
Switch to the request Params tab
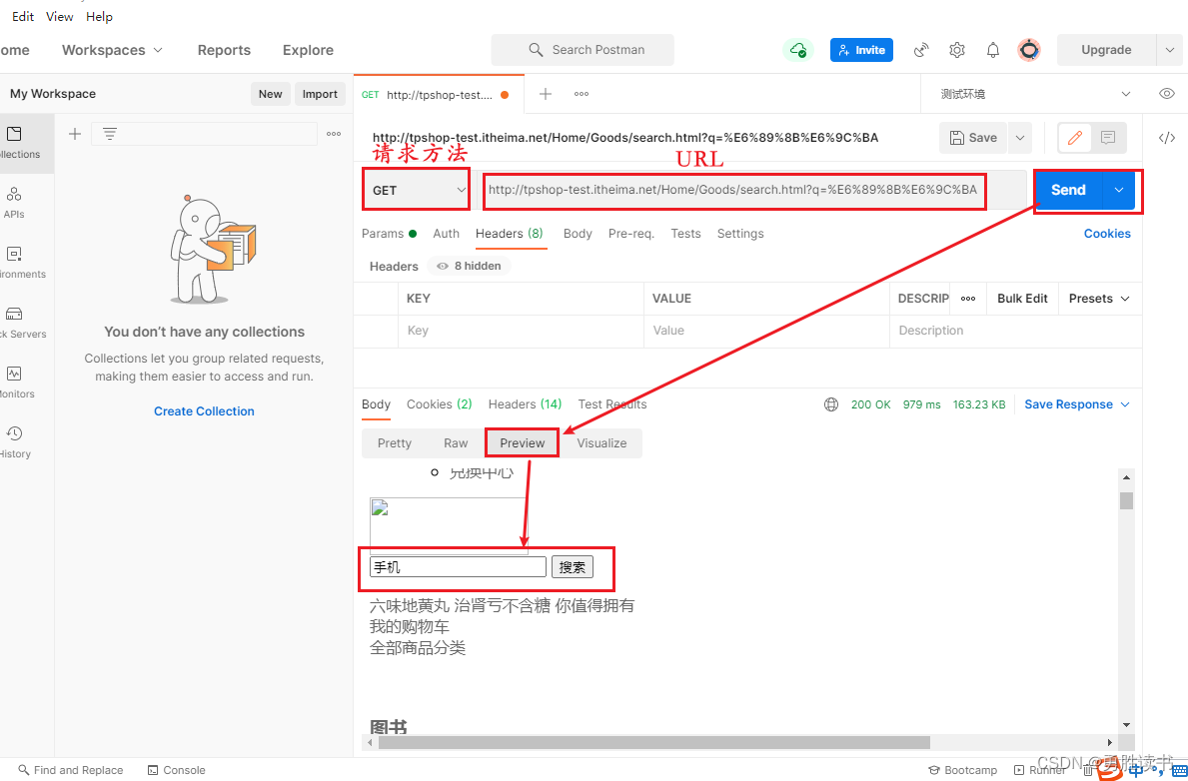(389, 234)
